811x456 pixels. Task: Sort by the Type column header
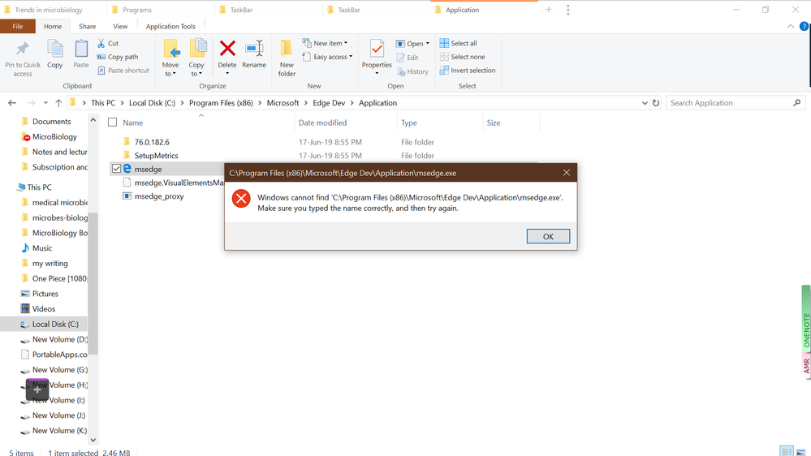click(x=409, y=123)
